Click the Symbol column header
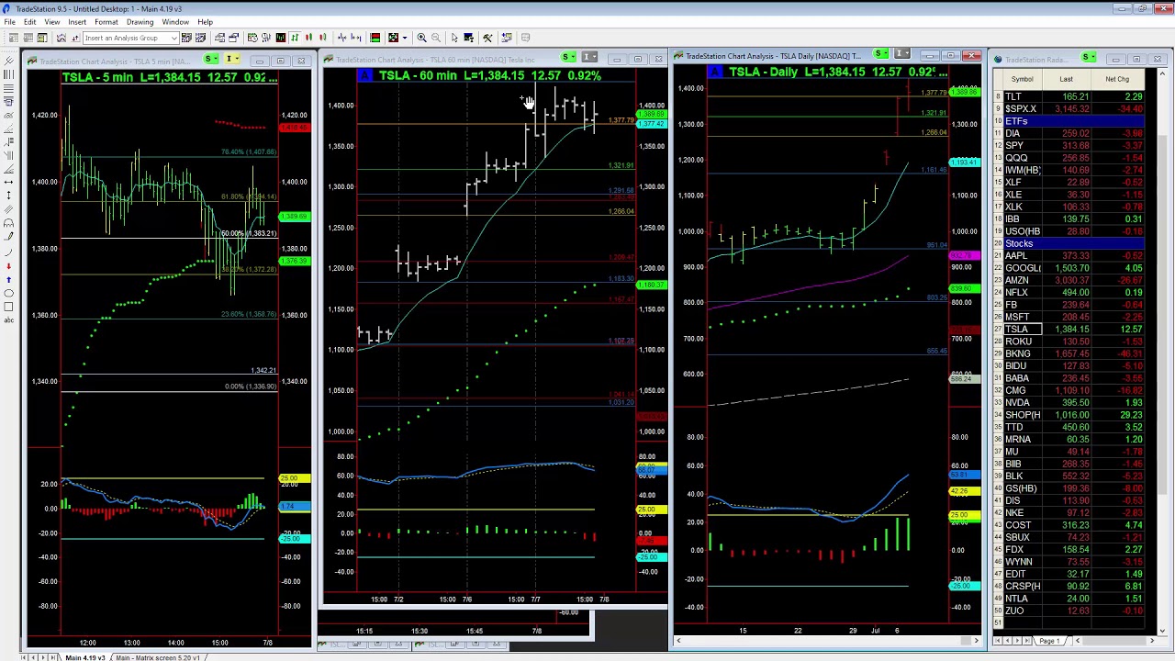Image resolution: width=1175 pixels, height=661 pixels. tap(1022, 79)
